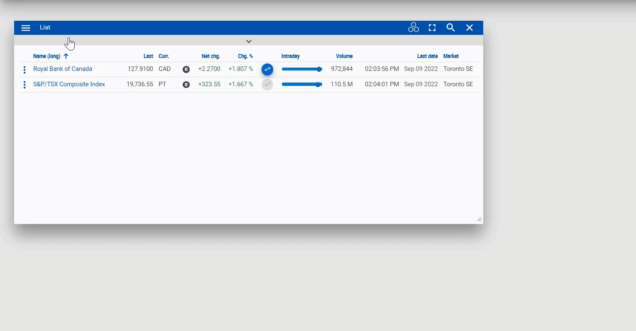Toggle fullscreen mode for List widget
The height and width of the screenshot is (331, 636).
pyautogui.click(x=432, y=28)
